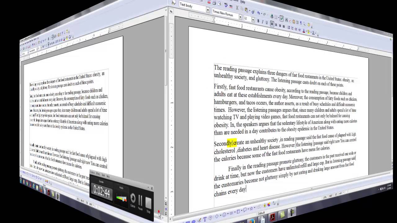The width and height of the screenshot is (397, 223).
Task: Click the Navigation button on vertical scrollbar
Action: point(166,209)
